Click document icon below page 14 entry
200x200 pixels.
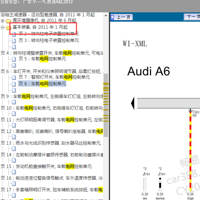click(x=14, y=160)
